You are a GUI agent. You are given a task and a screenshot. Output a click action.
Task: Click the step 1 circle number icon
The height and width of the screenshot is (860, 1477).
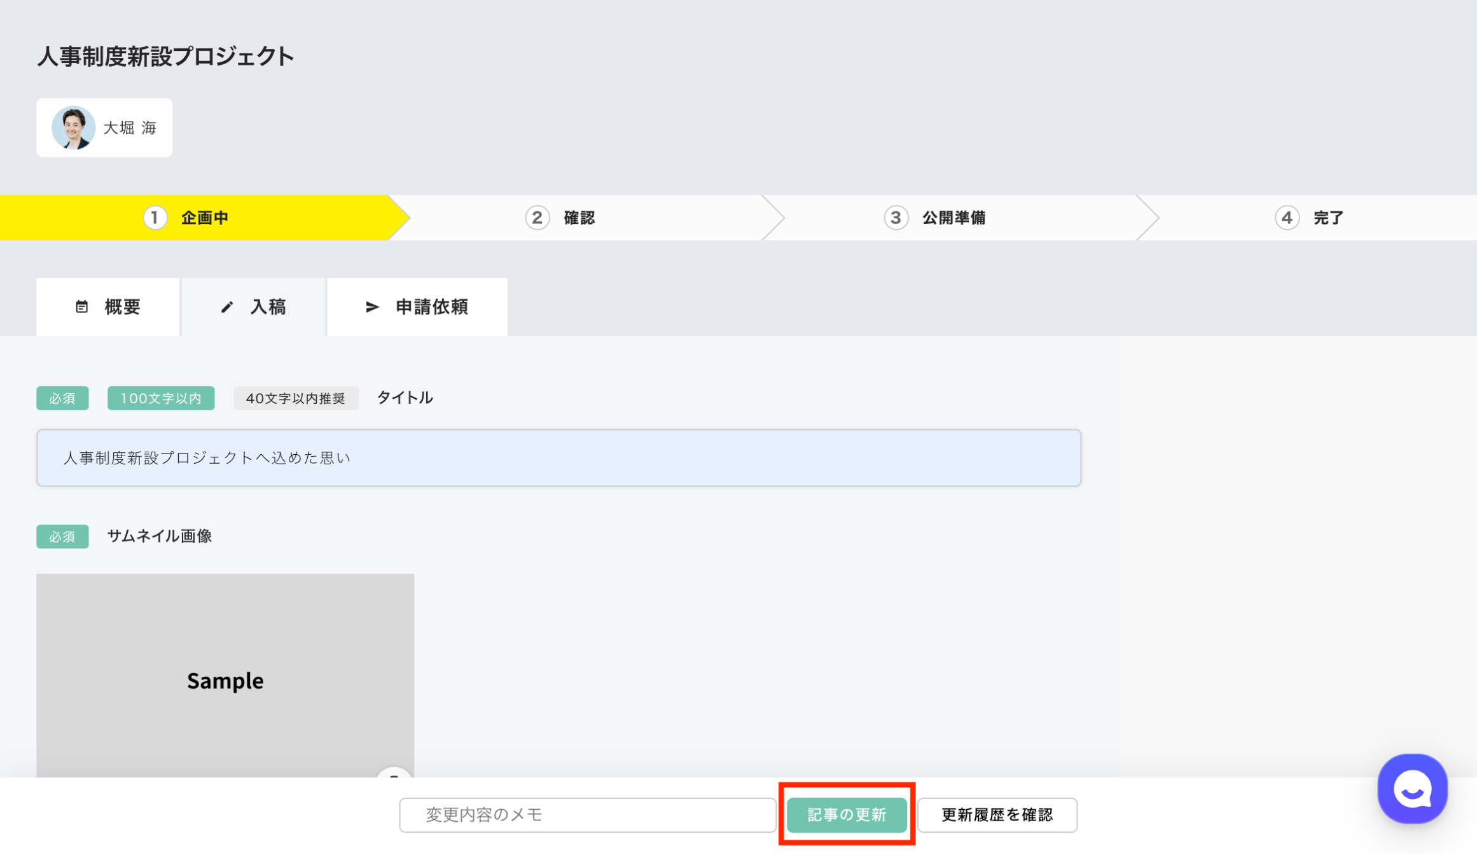point(155,218)
